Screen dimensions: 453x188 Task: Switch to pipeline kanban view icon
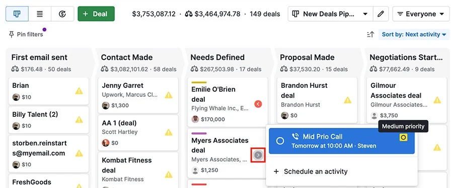[17, 14]
